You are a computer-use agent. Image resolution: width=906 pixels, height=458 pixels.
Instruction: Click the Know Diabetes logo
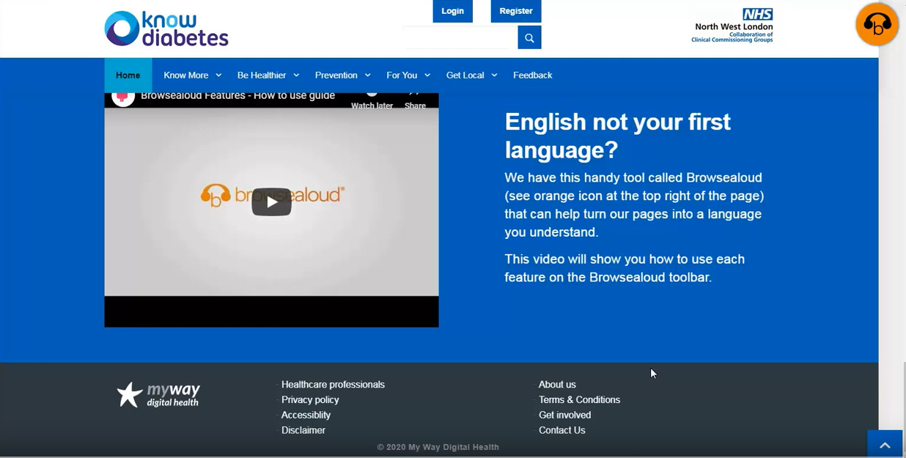tap(166, 29)
